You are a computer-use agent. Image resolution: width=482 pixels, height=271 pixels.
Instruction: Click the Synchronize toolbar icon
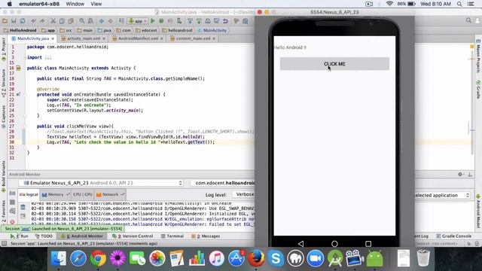pos(23,21)
